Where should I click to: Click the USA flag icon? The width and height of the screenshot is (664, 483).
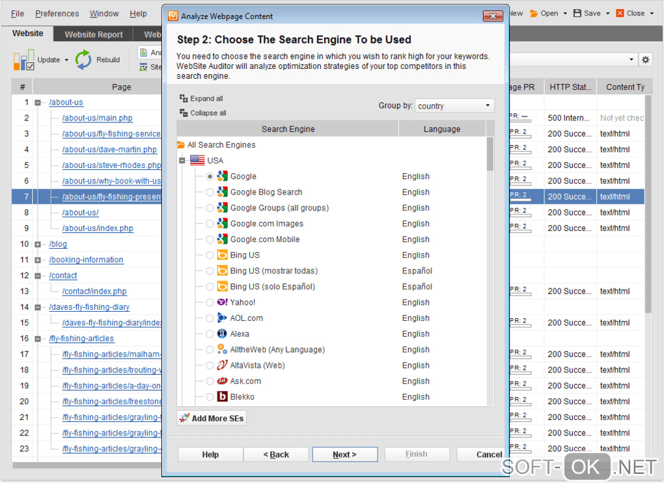point(197,160)
